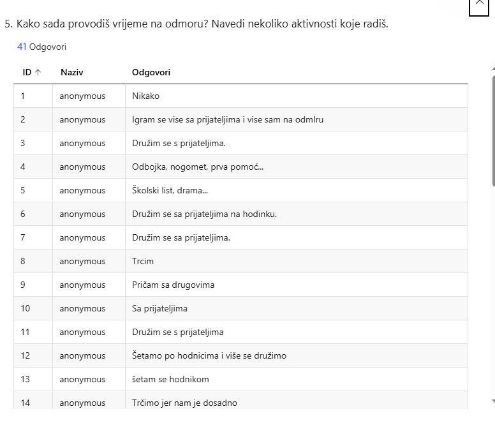Select the response "Družim se s prijateljima."

[179, 144]
